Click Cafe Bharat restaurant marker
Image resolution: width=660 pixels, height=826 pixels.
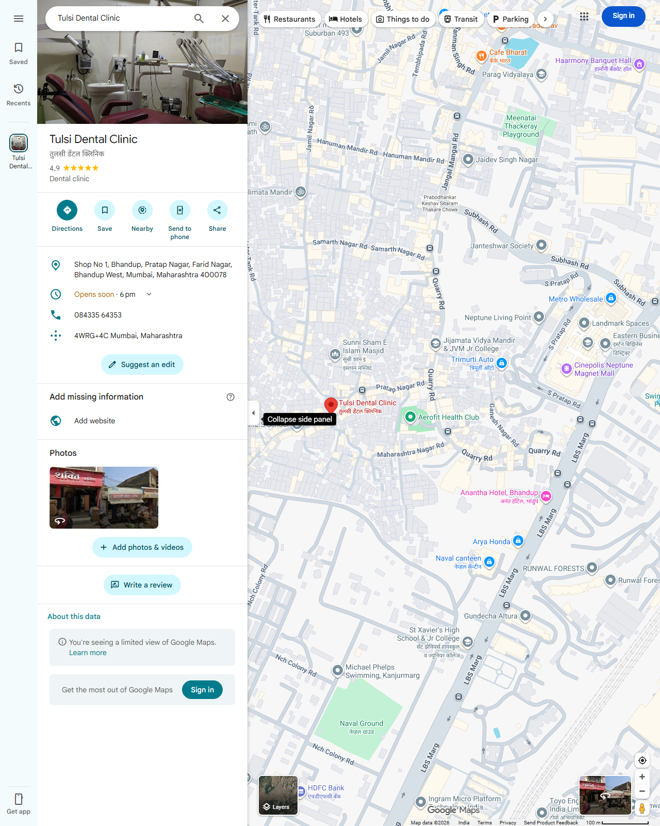[481, 56]
